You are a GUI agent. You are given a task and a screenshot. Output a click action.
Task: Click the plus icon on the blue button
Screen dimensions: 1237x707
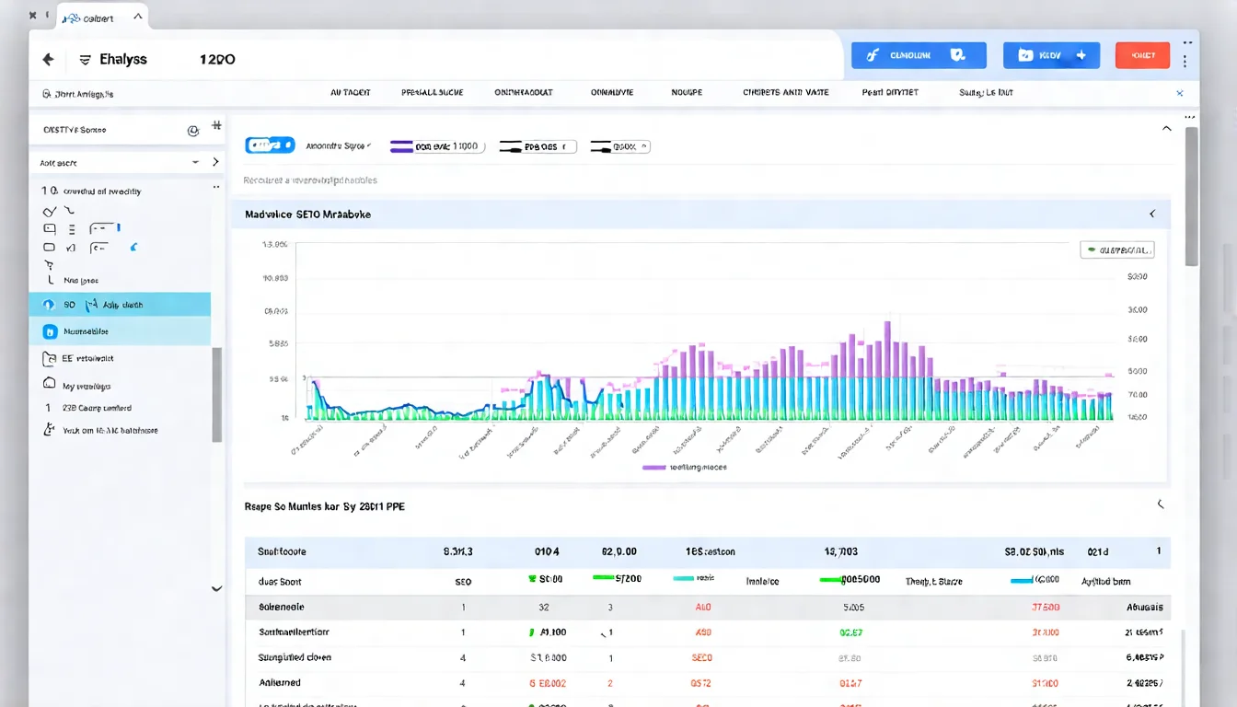coord(1081,55)
